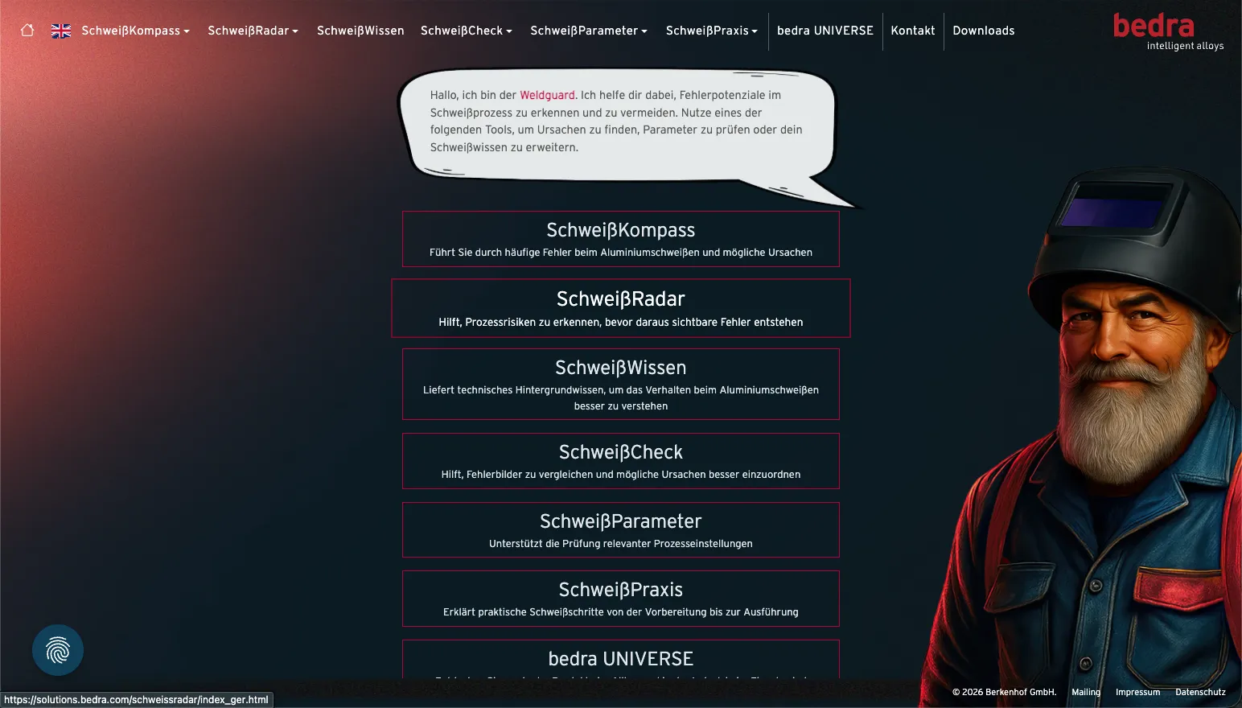Open the Impressum footer link

(1137, 692)
